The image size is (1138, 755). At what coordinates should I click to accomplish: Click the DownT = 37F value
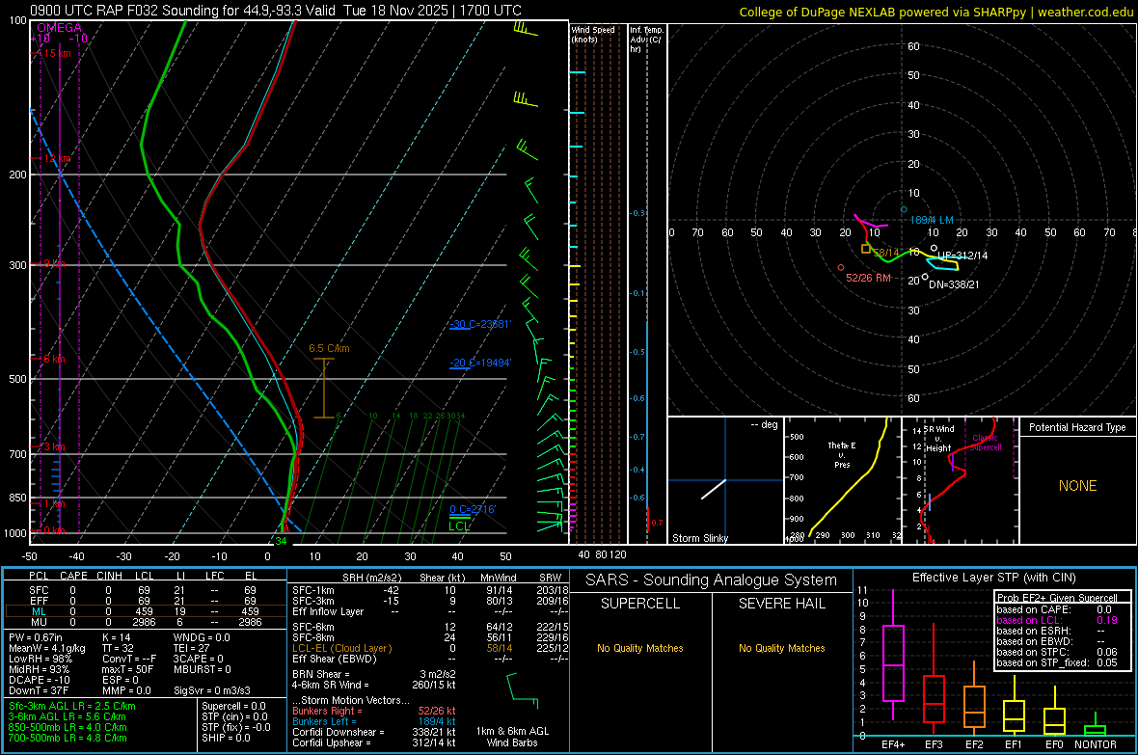38,691
